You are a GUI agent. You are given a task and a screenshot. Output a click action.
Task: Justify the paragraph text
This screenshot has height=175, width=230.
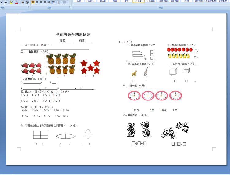click(x=45, y=2)
